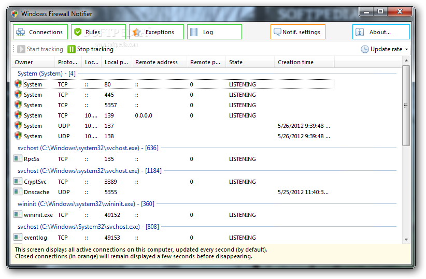Click creation time 5/25/2012 11:40:3...

point(303,192)
